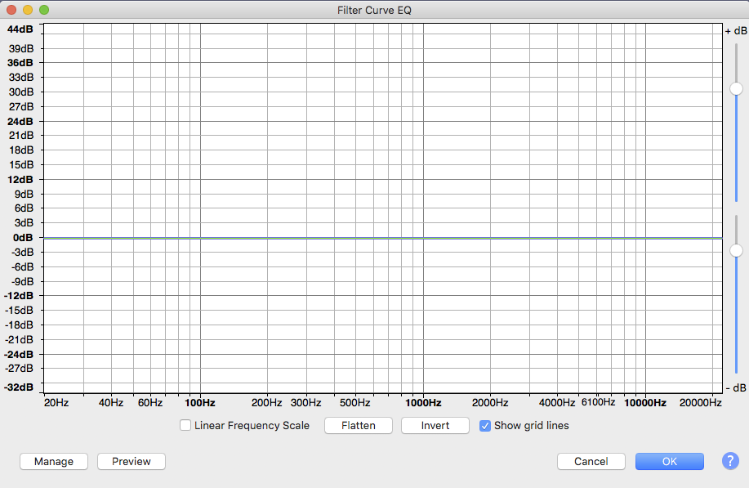Add a curve point at 1000Hz on 0dB line

click(x=423, y=238)
